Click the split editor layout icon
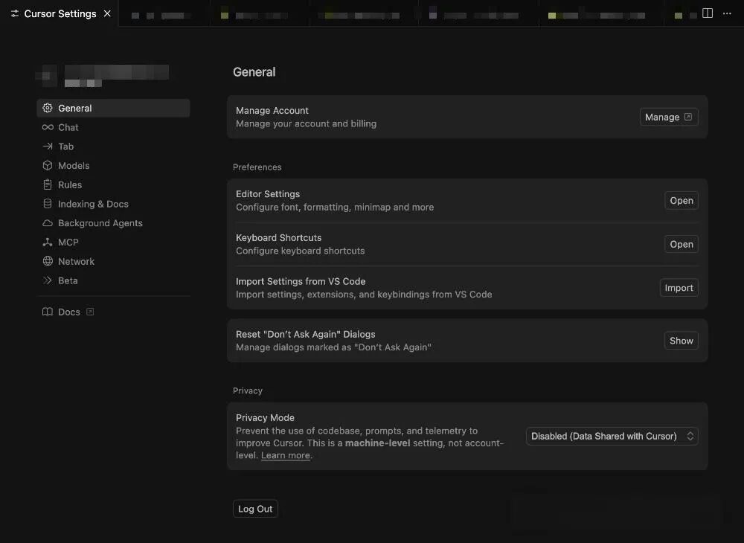The image size is (744, 543). click(x=708, y=13)
